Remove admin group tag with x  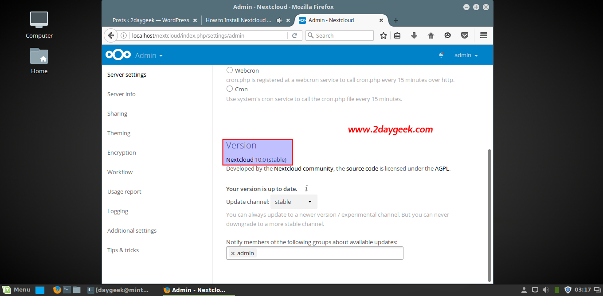[x=233, y=253]
